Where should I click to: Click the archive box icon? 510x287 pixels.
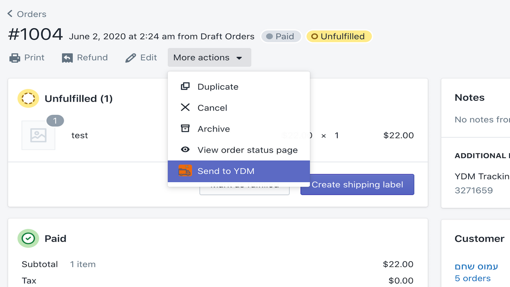pyautogui.click(x=185, y=128)
